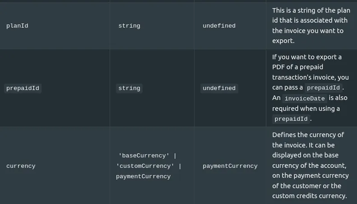The height and width of the screenshot is (204, 357).
Task: Click the string type in planId row
Action: 130,26
